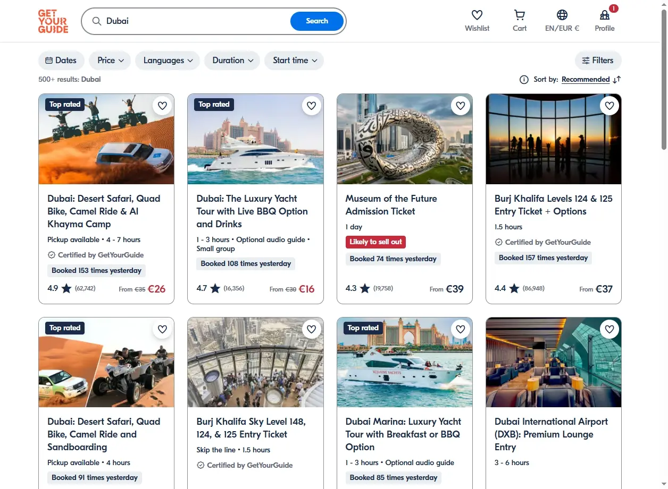Open the Cart icon

(x=520, y=15)
